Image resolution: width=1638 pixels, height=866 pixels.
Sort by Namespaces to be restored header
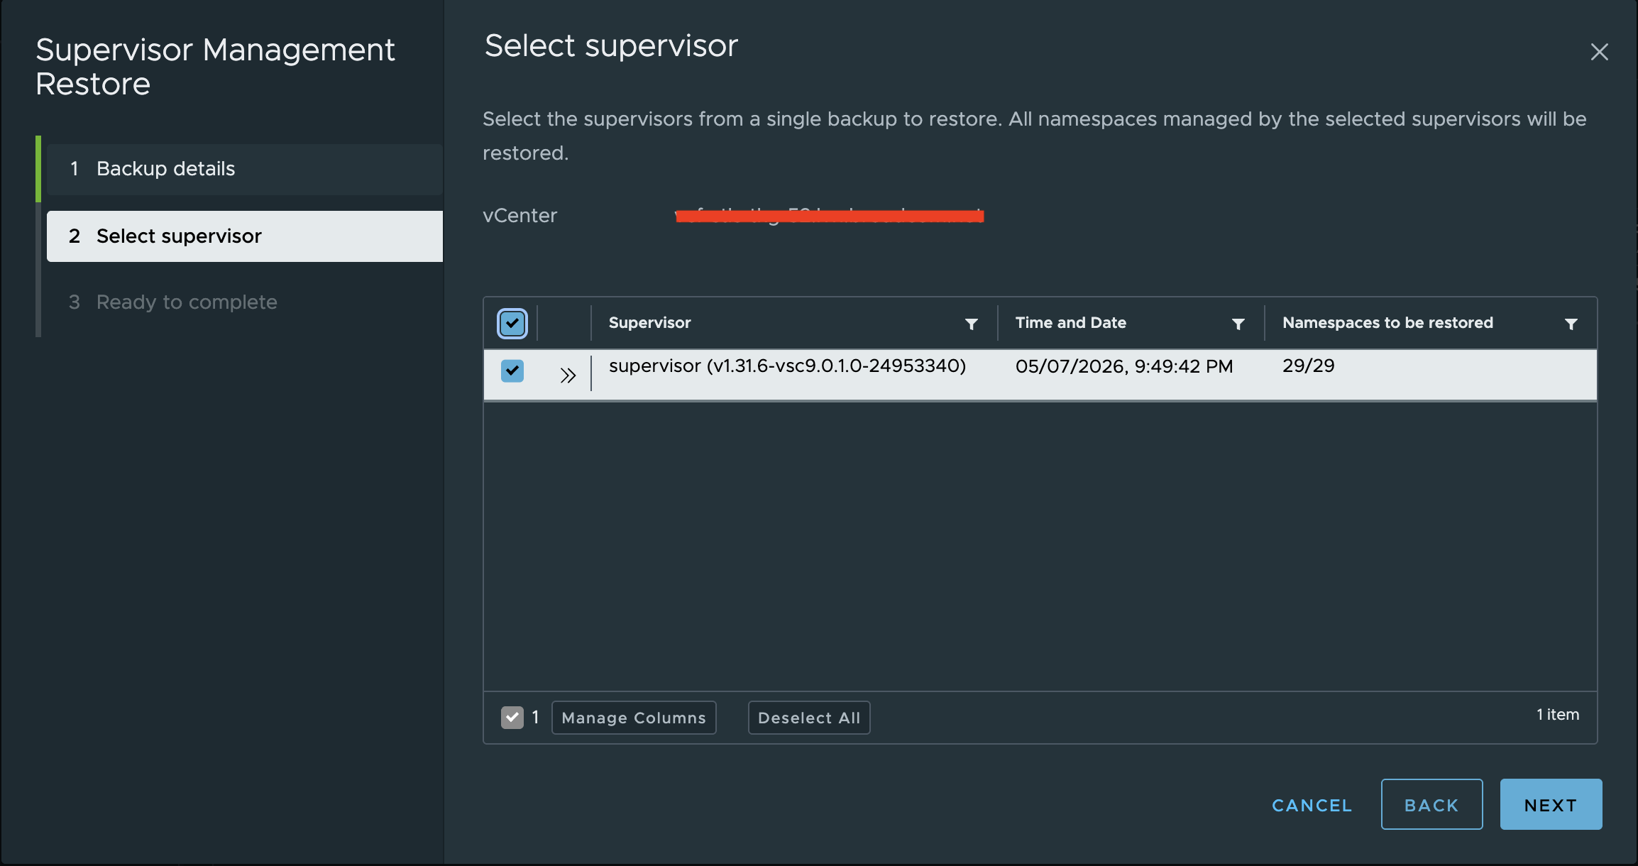click(x=1387, y=323)
